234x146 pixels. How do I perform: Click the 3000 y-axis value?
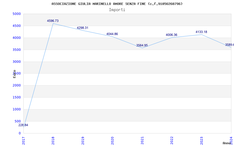click(x=17, y=62)
